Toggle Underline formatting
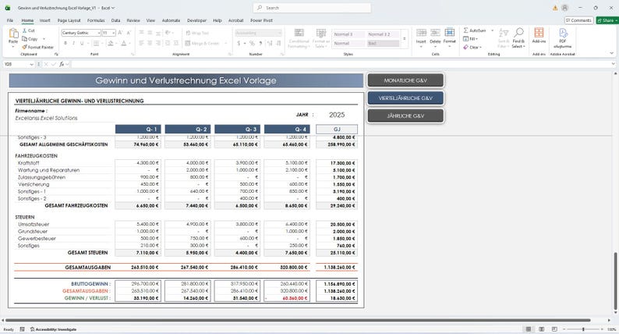This screenshot has height=334, width=619. (x=82, y=43)
